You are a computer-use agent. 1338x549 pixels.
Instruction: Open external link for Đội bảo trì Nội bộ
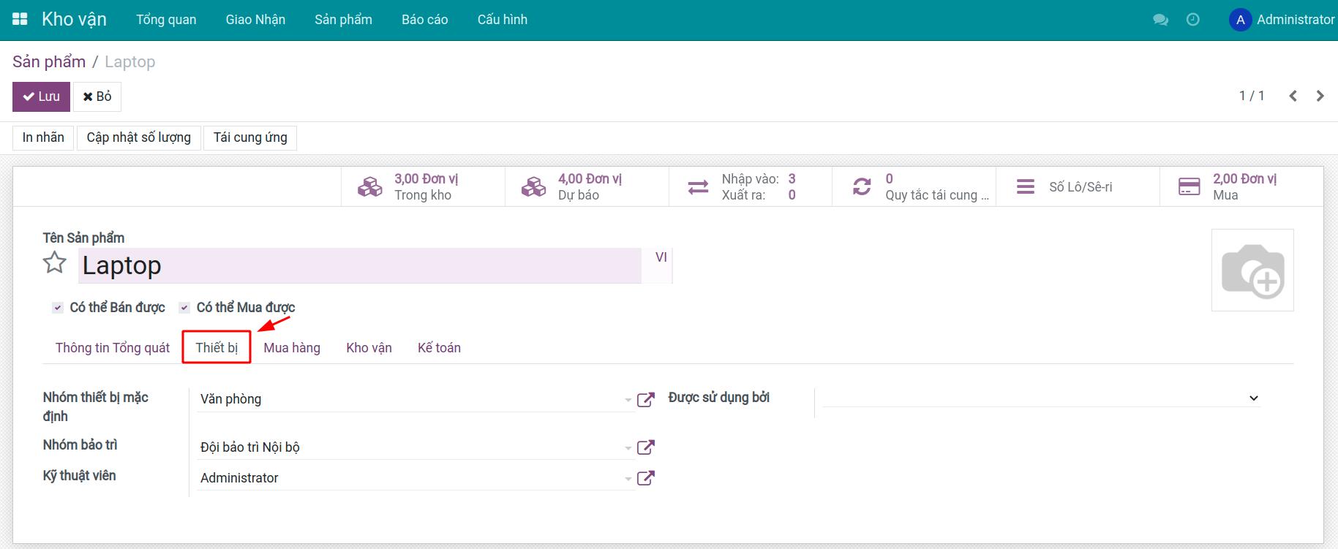645,447
